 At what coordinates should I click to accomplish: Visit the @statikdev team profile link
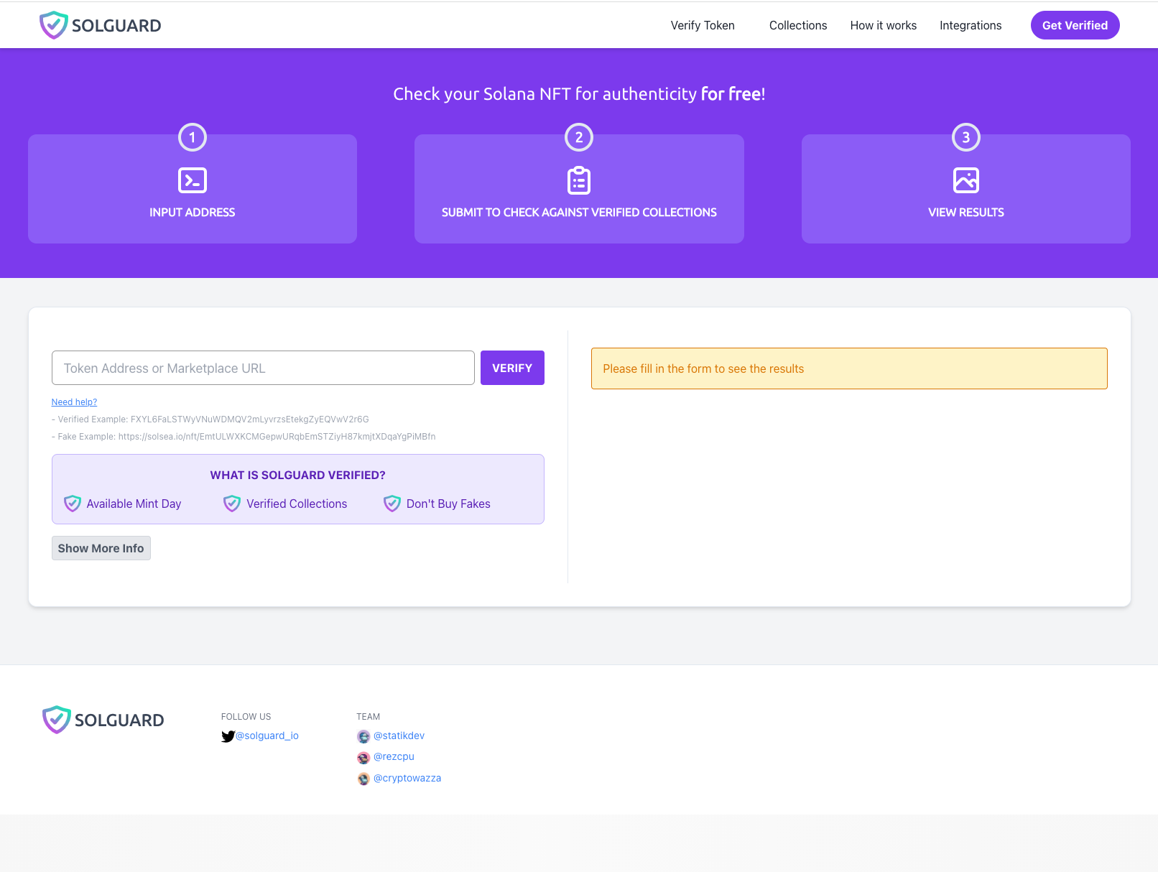point(399,736)
